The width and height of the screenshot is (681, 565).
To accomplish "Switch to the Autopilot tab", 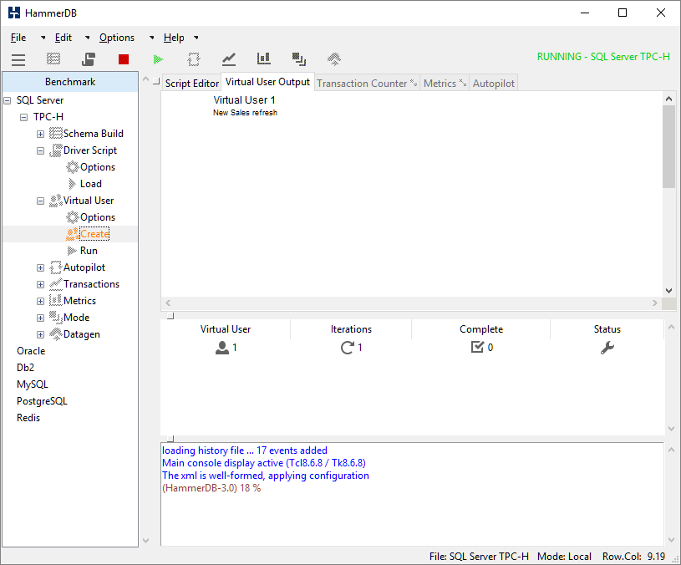I will tap(494, 84).
